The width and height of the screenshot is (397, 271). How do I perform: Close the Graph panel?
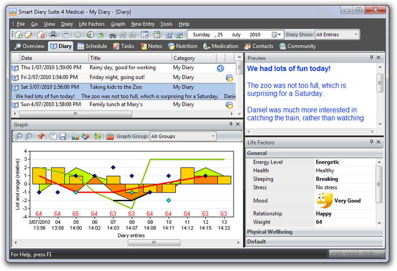pos(238,124)
